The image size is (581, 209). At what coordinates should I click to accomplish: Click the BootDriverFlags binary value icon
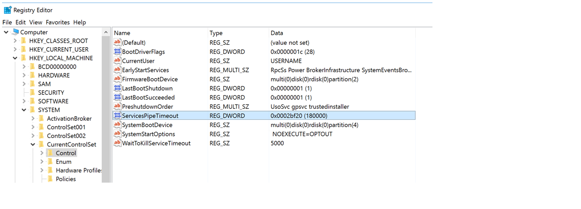click(x=118, y=52)
